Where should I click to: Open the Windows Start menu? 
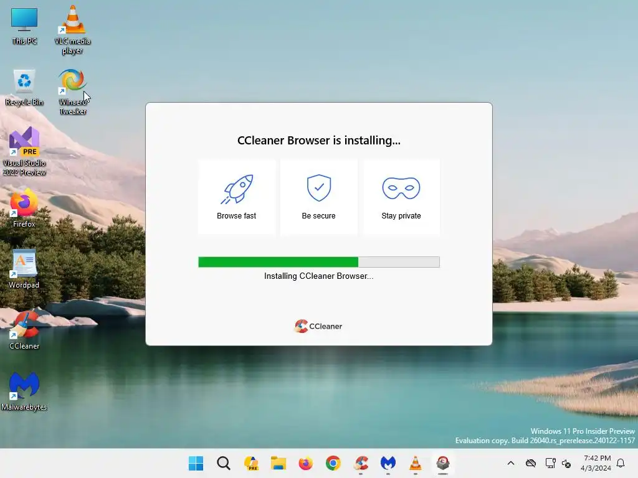pos(196,463)
